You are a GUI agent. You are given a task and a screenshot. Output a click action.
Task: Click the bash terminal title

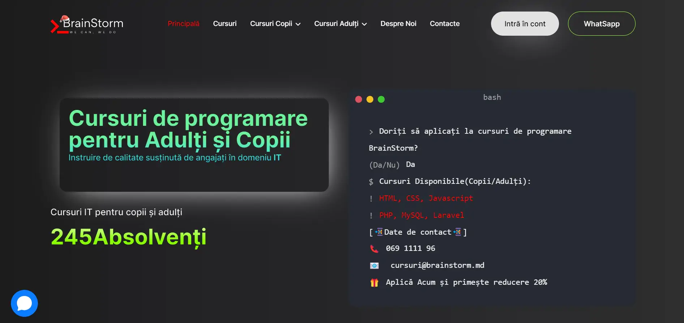(492, 97)
